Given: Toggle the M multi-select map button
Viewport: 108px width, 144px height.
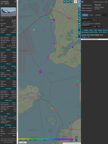Looking at the screenshot, I should click(79, 24).
